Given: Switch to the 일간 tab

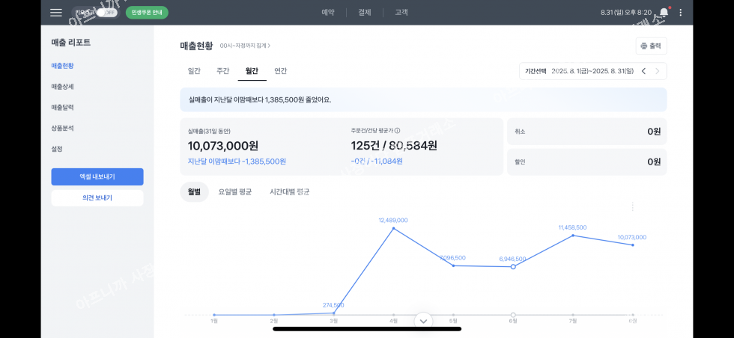Looking at the screenshot, I should [x=194, y=71].
